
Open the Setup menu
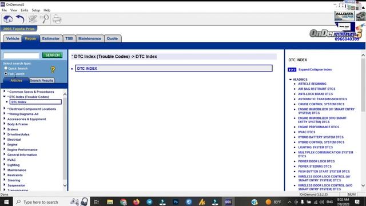coord(35,10)
